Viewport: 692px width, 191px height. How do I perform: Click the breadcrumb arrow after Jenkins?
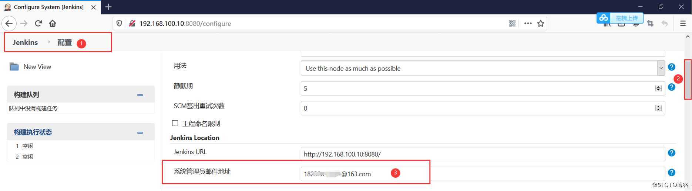pyautogui.click(x=49, y=42)
